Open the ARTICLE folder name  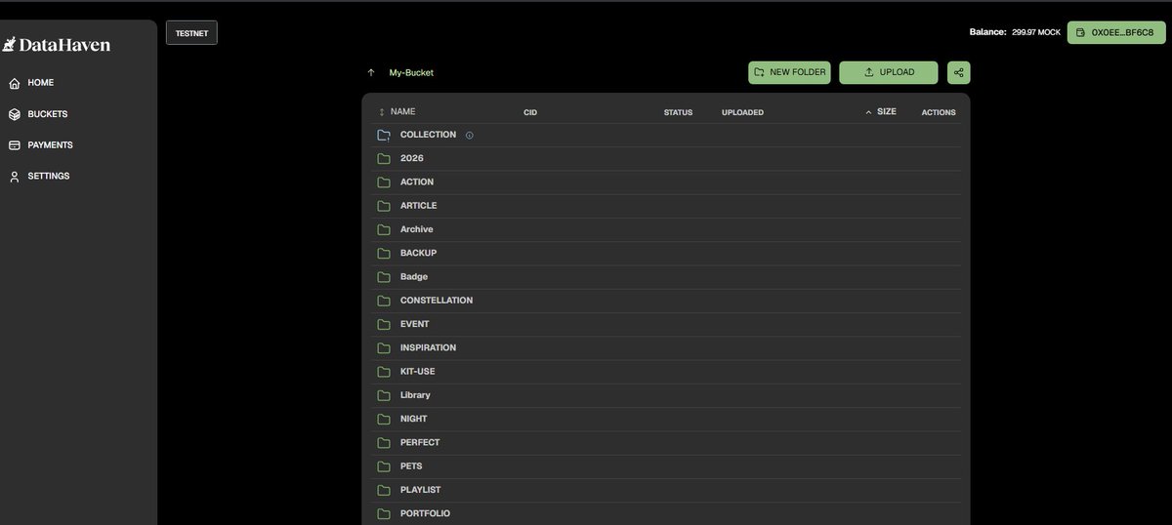pos(419,206)
